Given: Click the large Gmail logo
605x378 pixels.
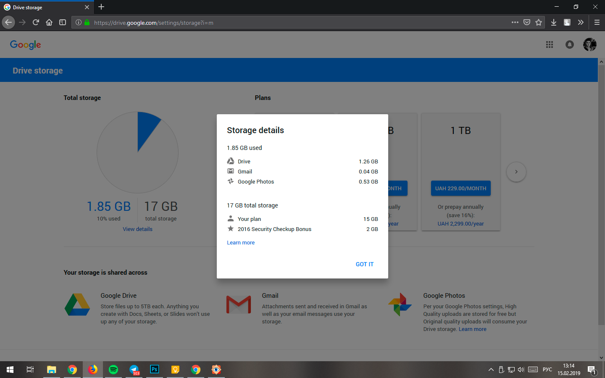Looking at the screenshot, I should (x=239, y=304).
